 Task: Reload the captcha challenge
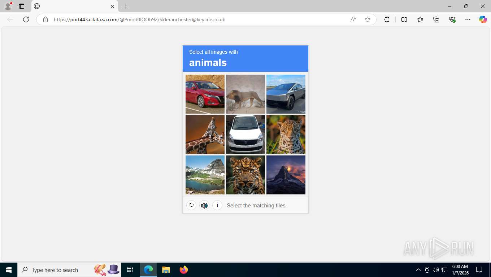pos(191,205)
